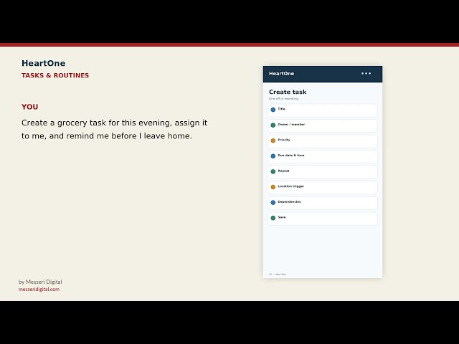
Task: Open the Due date & time row
Action: coord(323,157)
